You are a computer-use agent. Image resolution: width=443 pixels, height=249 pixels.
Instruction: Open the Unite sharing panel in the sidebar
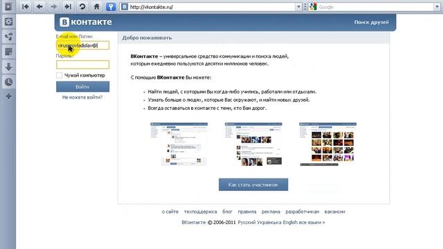8,37
